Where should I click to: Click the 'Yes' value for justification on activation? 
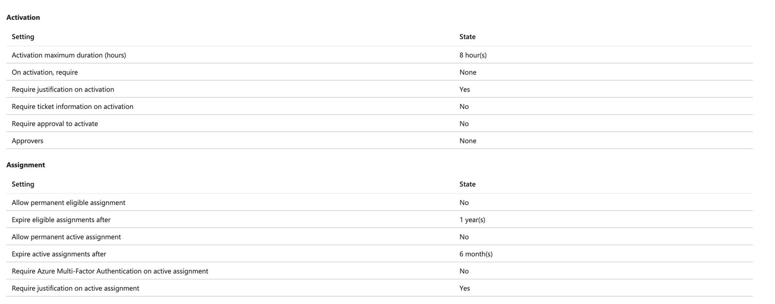point(465,90)
